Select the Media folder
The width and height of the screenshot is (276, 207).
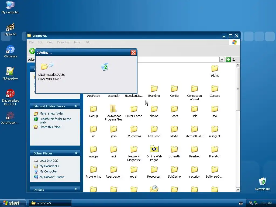(x=174, y=132)
